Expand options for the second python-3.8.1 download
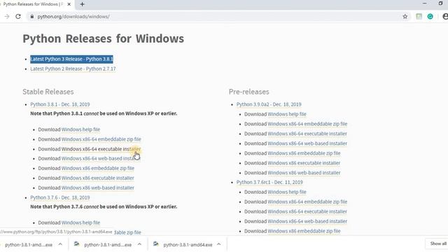This screenshot has height=252, width=448. click(x=139, y=244)
